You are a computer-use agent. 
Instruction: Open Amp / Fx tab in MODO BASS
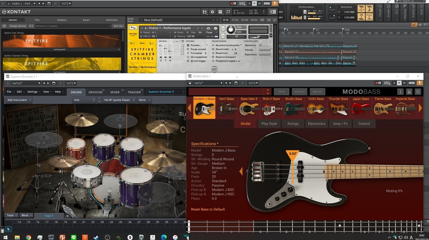[x=340, y=124]
